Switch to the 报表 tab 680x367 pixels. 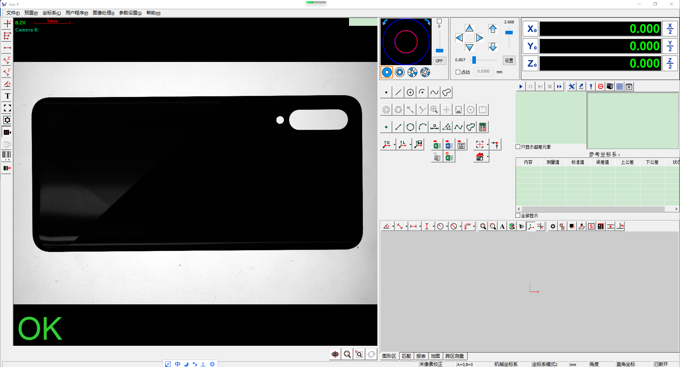[x=421, y=356]
